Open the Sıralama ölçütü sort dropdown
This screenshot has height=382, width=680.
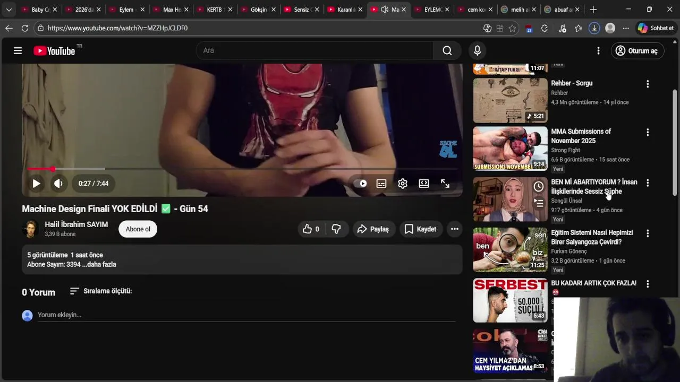101,291
